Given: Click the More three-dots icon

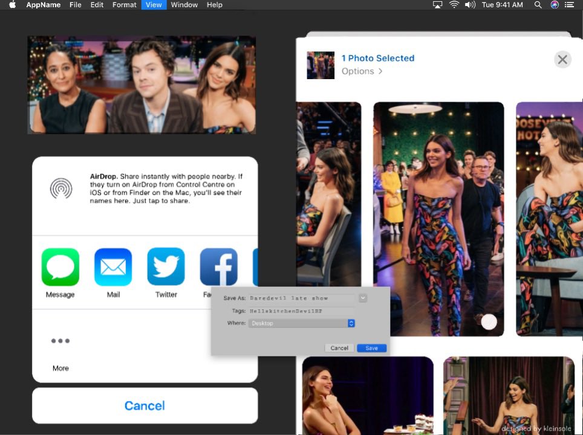Looking at the screenshot, I should [x=60, y=341].
